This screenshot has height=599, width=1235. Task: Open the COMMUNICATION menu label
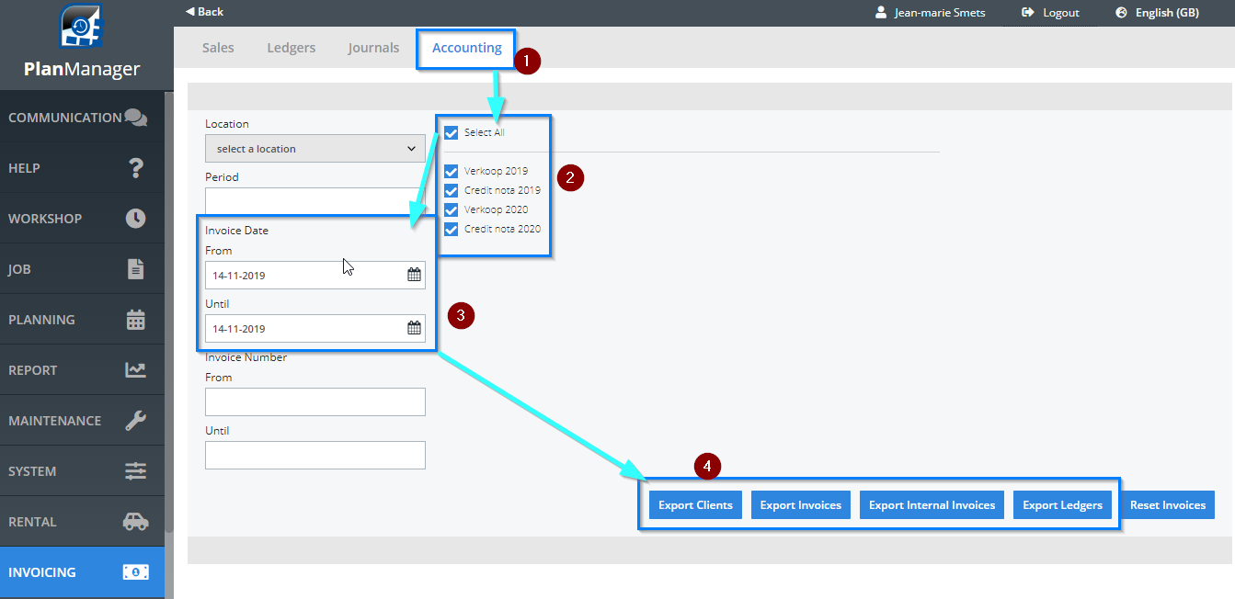[65, 118]
